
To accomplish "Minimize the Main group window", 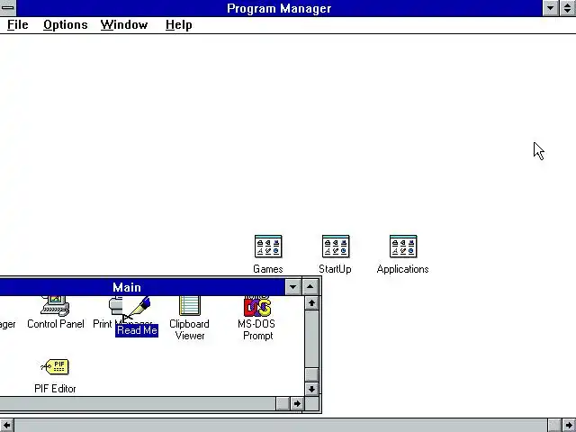I will 293,287.
